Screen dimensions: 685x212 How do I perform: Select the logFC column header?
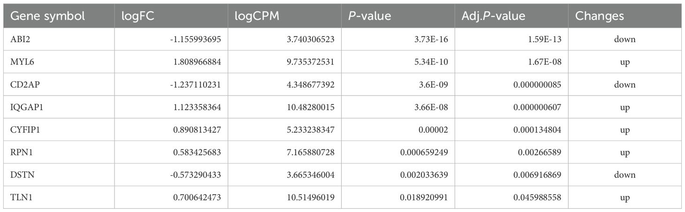[x=138, y=16]
